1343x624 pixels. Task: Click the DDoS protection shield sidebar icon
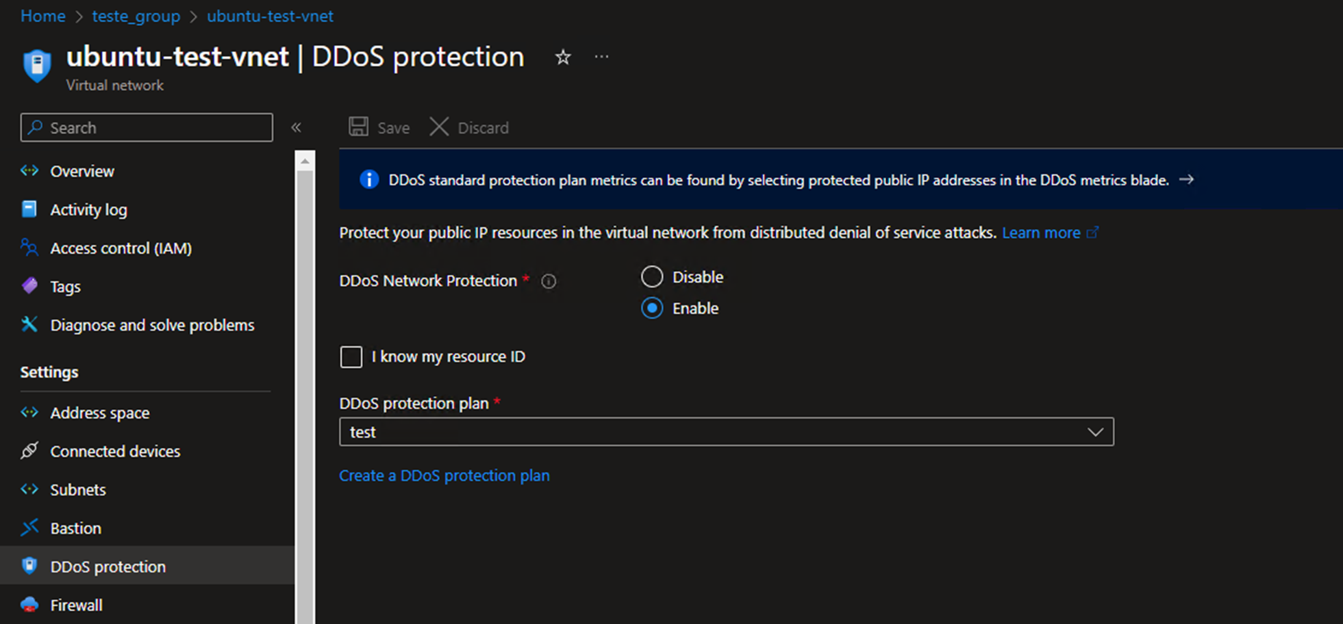(29, 565)
